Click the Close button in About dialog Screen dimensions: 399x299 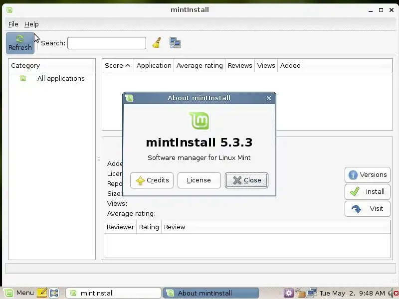(246, 180)
